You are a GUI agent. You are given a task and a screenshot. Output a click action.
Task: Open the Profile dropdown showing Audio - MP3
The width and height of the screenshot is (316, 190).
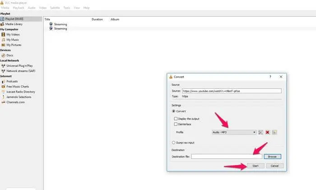[234, 132]
